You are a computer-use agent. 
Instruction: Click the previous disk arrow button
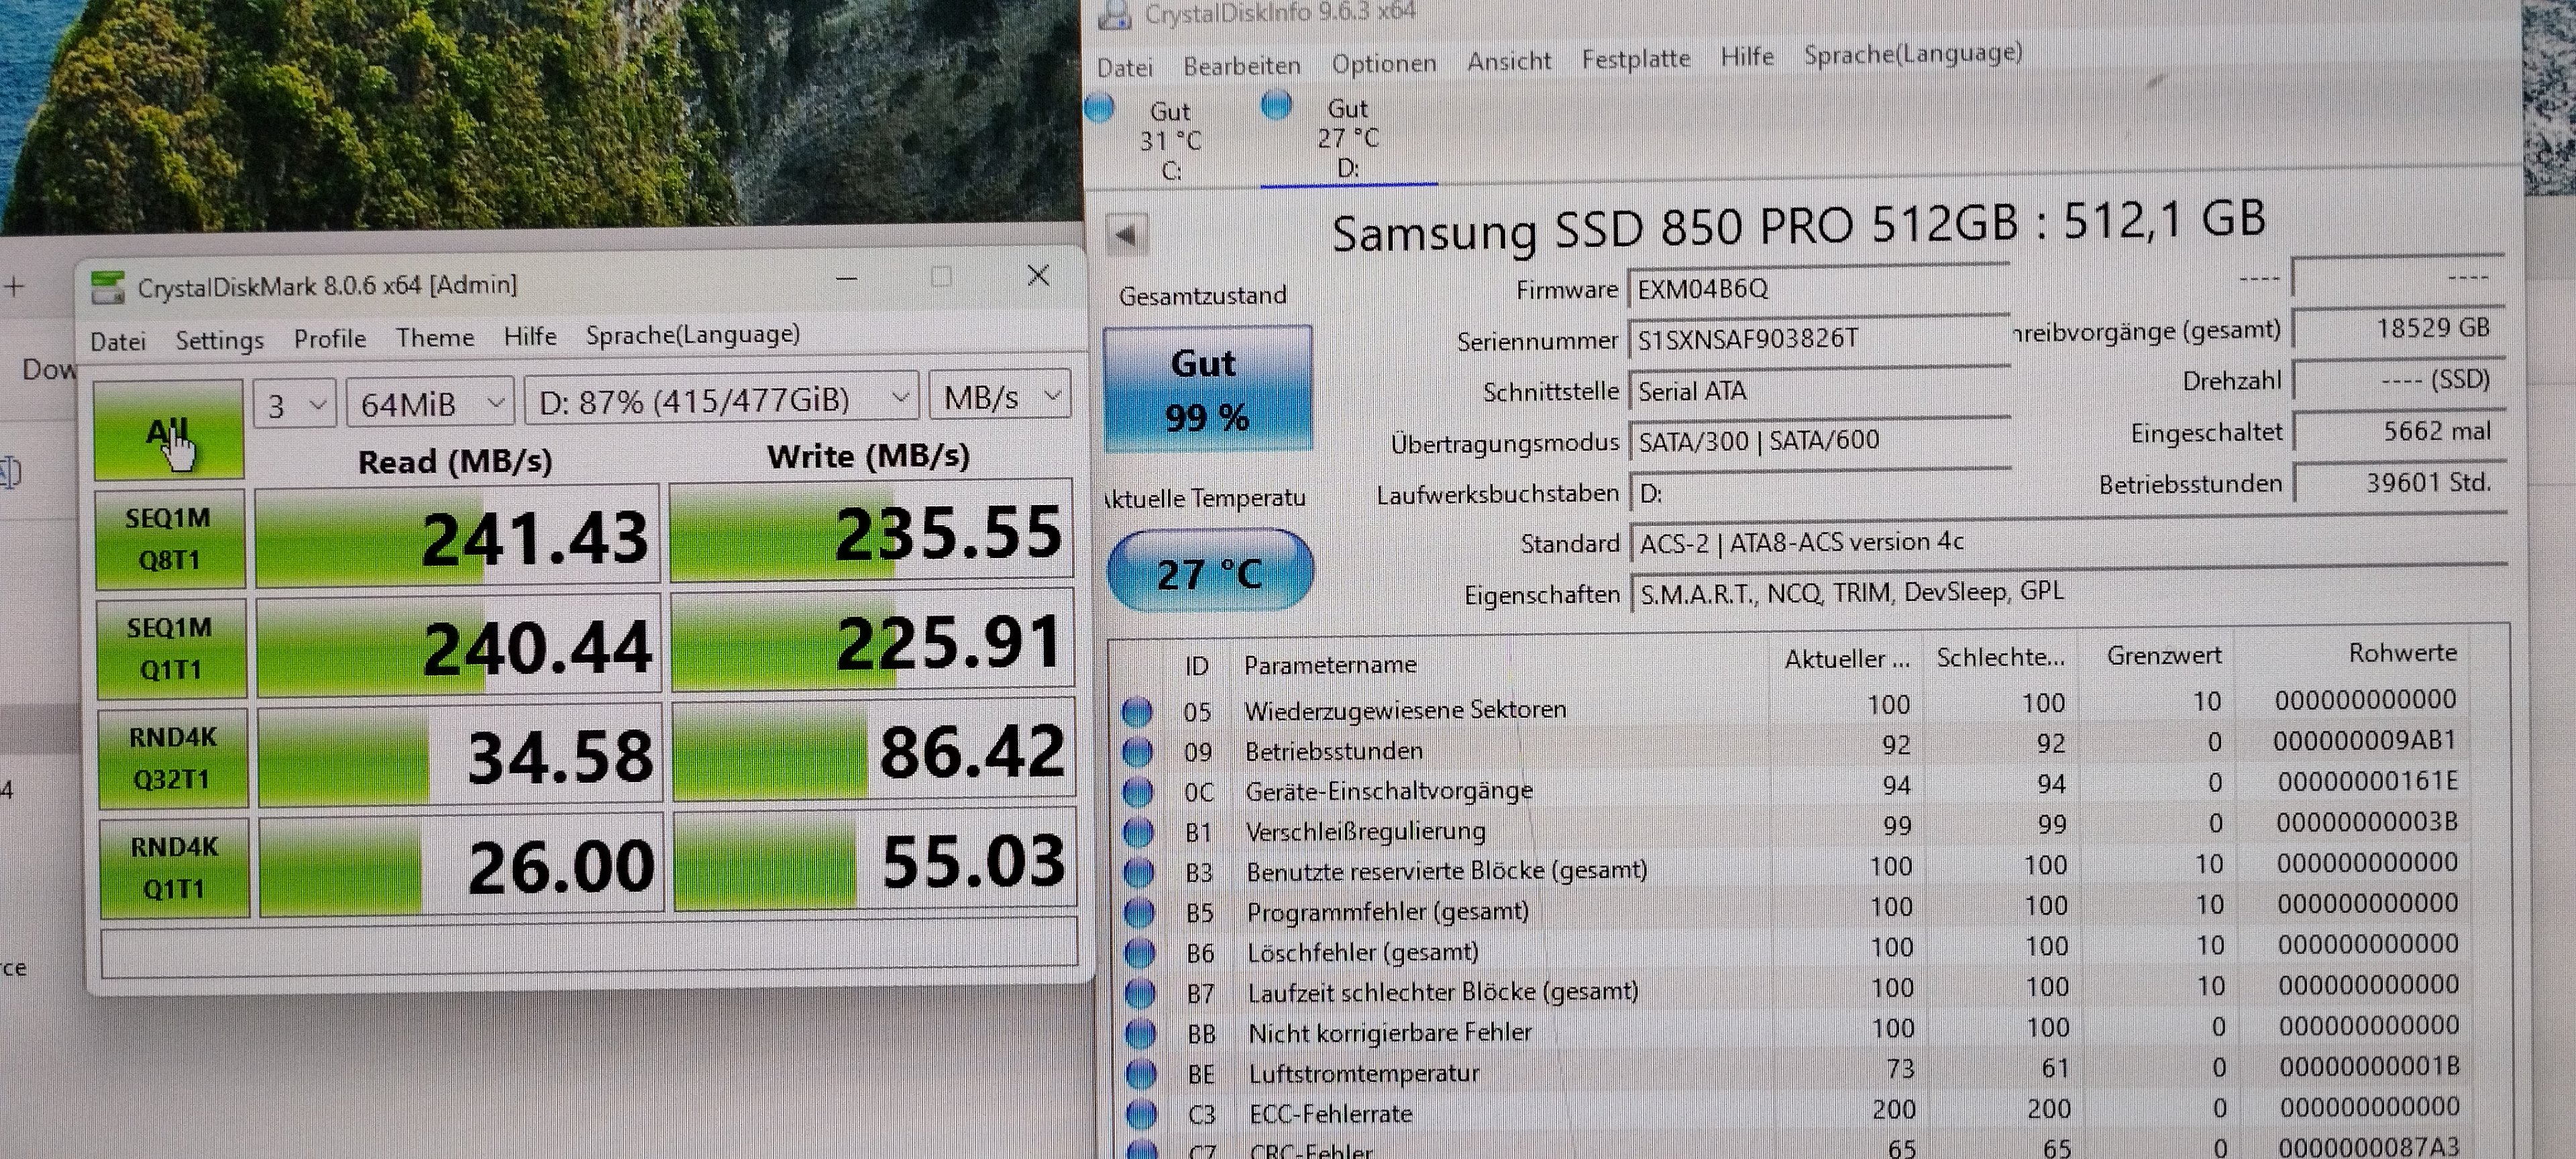1127,236
